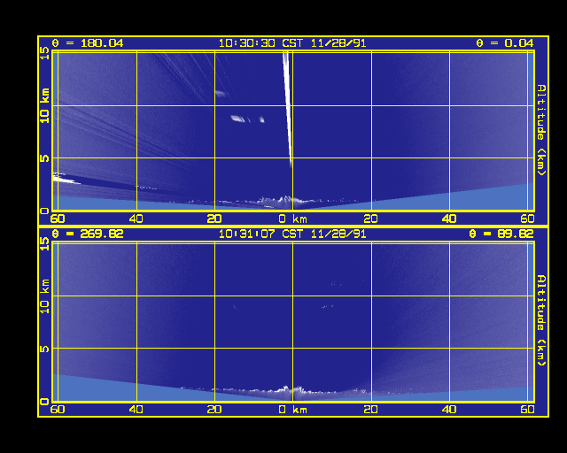Click lower panel's left-side "20" range label
Screen dimensions: 567x453
click(214, 410)
